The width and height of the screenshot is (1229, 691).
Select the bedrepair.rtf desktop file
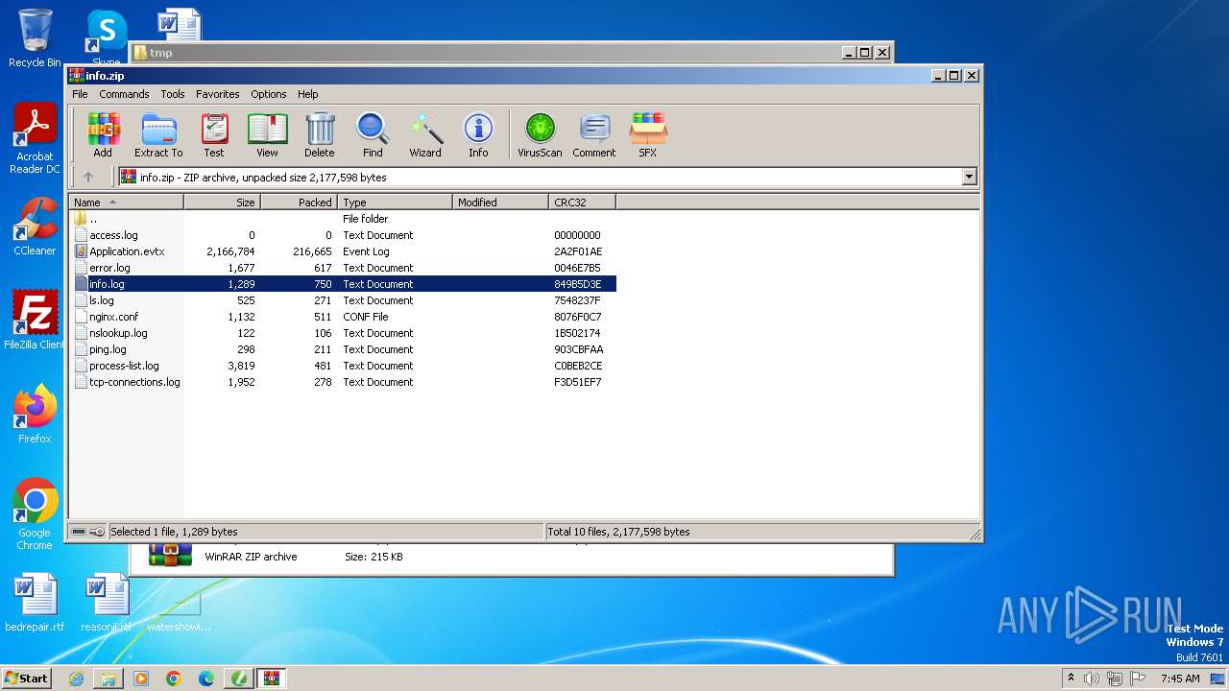[35, 603]
